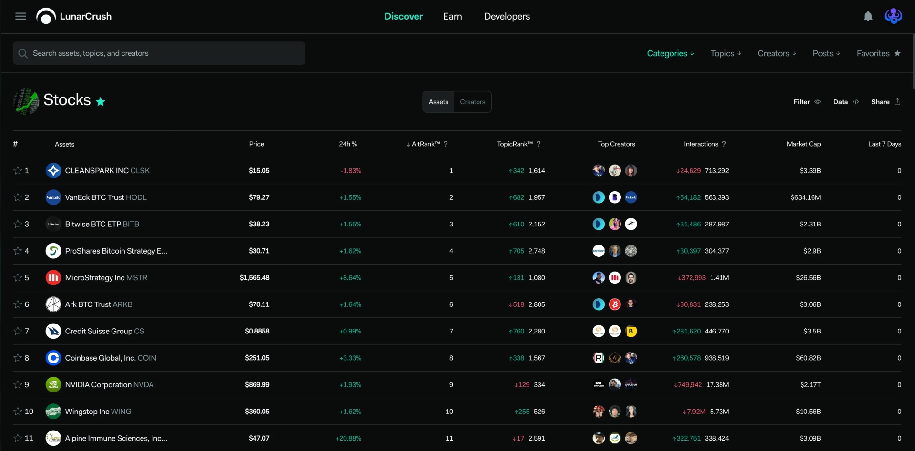This screenshot has height=451, width=915.
Task: Open the Earn nav item
Action: (452, 16)
